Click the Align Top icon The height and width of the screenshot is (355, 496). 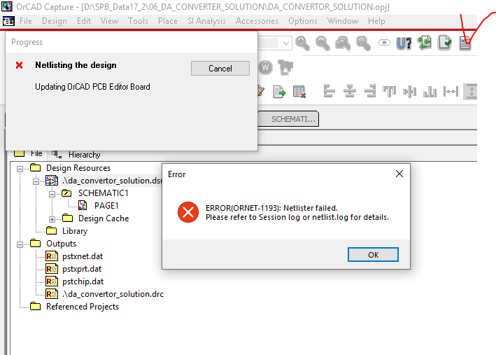pos(390,91)
